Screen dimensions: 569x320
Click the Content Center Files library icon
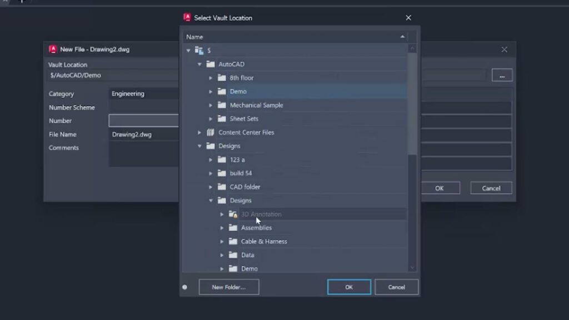pos(211,132)
